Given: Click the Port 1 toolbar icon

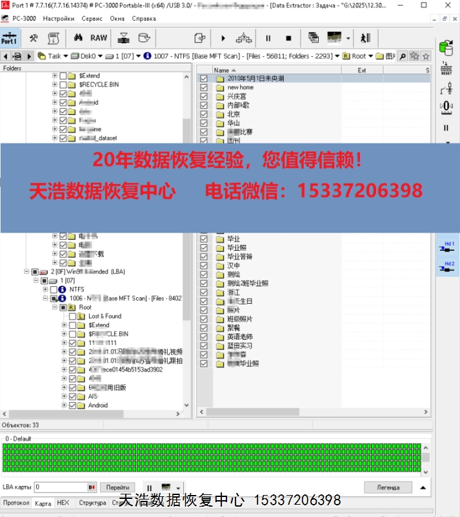Looking at the screenshot, I should pos(10,38).
